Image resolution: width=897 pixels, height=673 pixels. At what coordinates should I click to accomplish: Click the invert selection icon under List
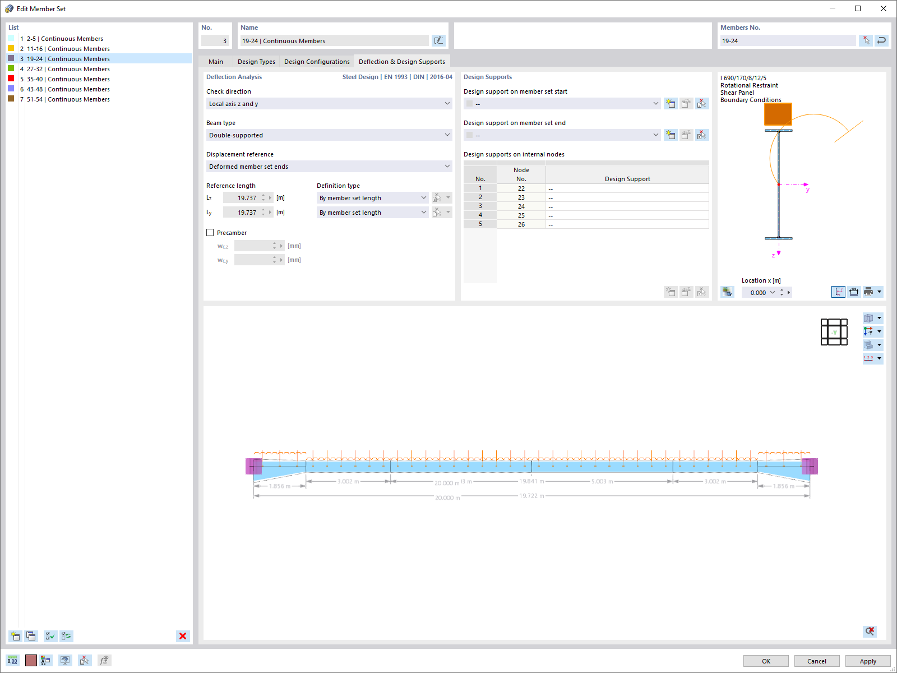[67, 636]
